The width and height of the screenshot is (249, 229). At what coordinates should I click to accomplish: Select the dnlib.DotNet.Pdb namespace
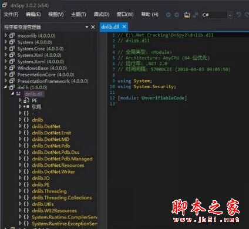pos(51,146)
